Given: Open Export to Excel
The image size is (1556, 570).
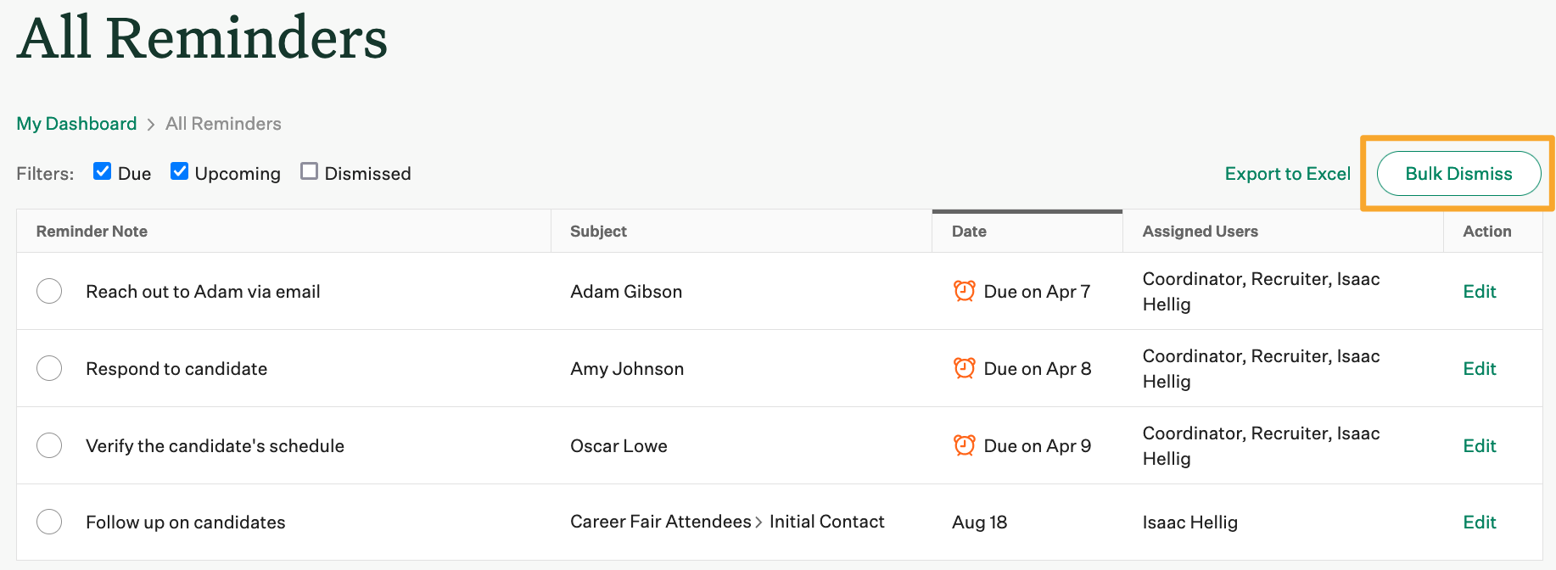Looking at the screenshot, I should [1287, 173].
